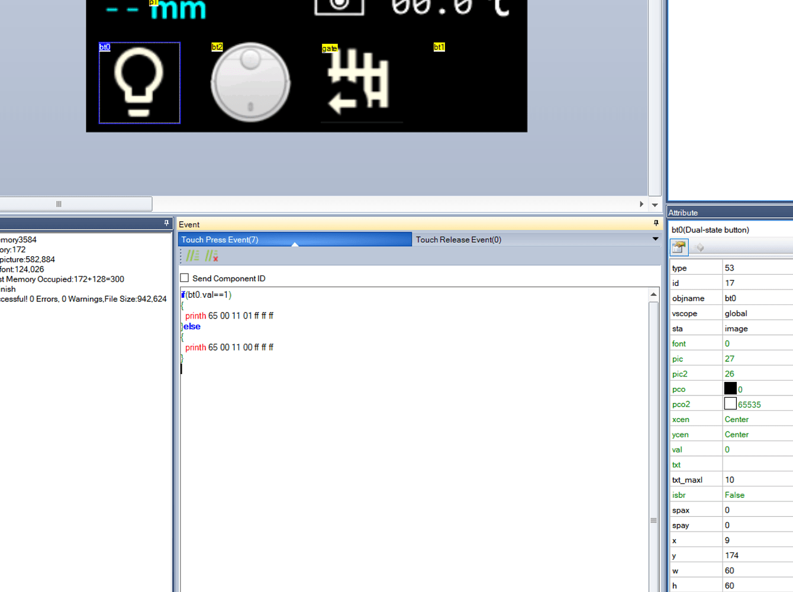Image resolution: width=793 pixels, height=592 pixels.
Task: Select the bt0 lamp dual-state button on canvas
Action: tap(138, 83)
